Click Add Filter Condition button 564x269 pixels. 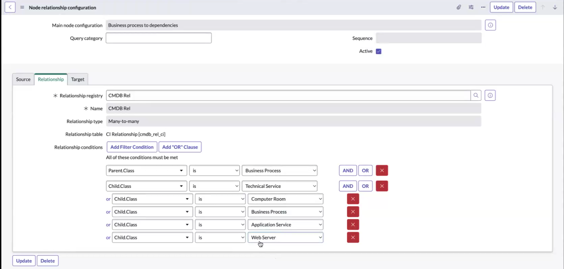click(x=132, y=147)
